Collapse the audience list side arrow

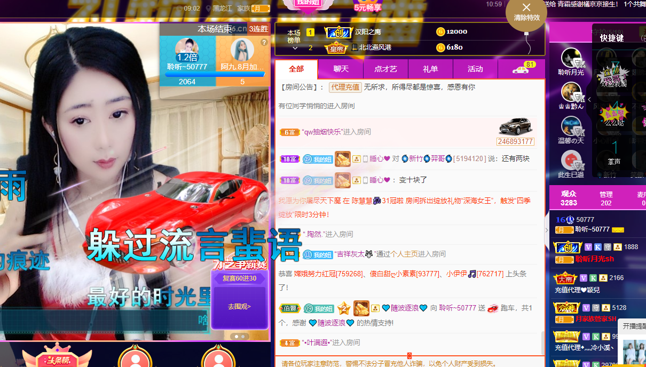click(x=546, y=230)
